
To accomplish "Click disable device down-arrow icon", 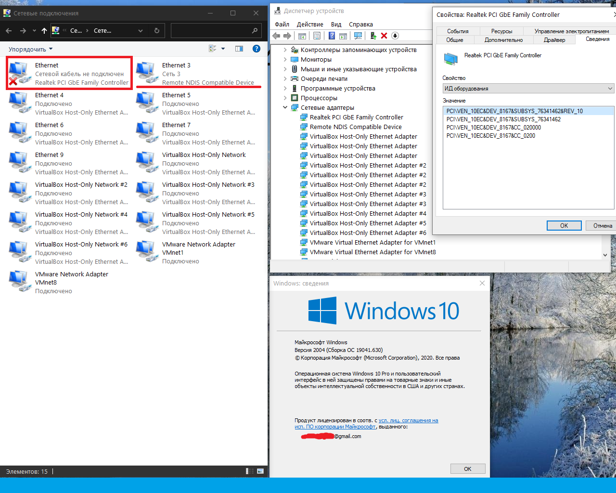I will (x=395, y=36).
